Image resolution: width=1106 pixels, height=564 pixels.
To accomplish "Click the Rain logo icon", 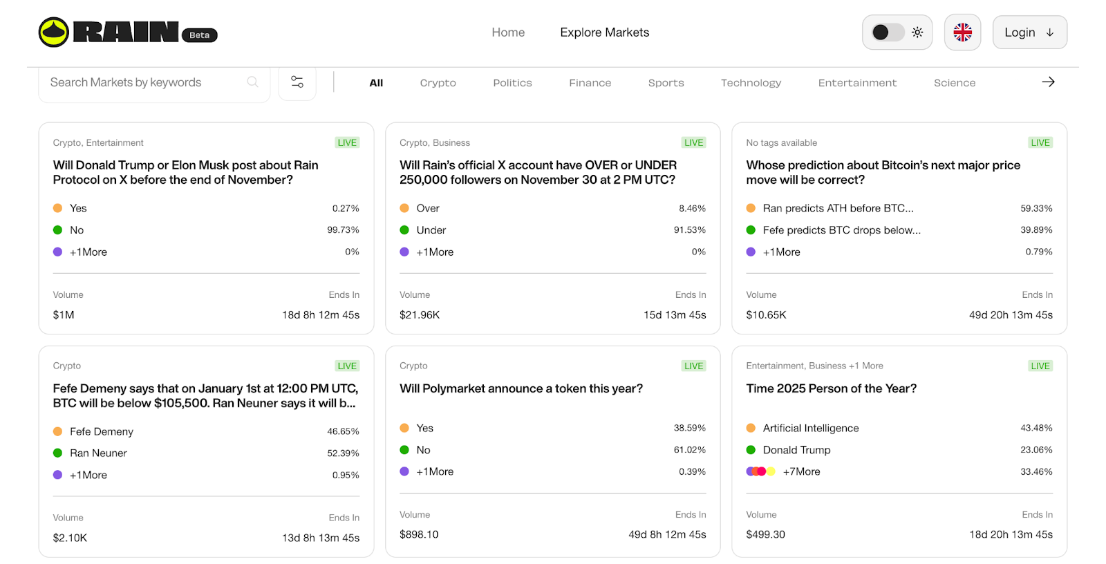I will (53, 32).
